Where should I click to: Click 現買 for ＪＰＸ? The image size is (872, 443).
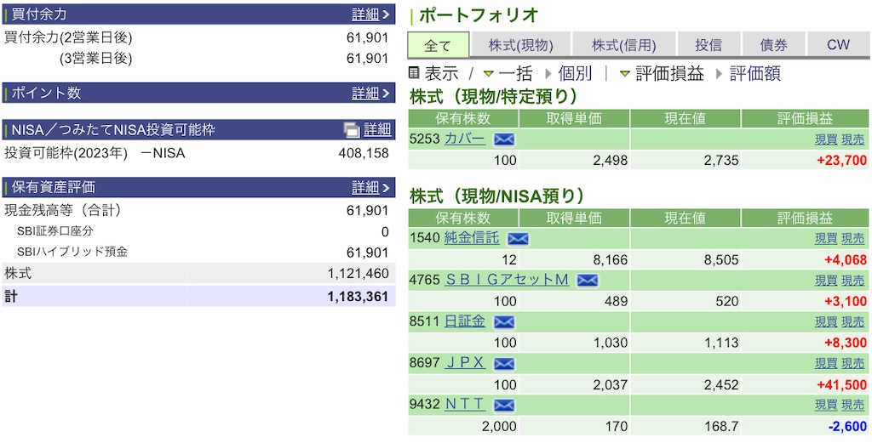click(826, 364)
